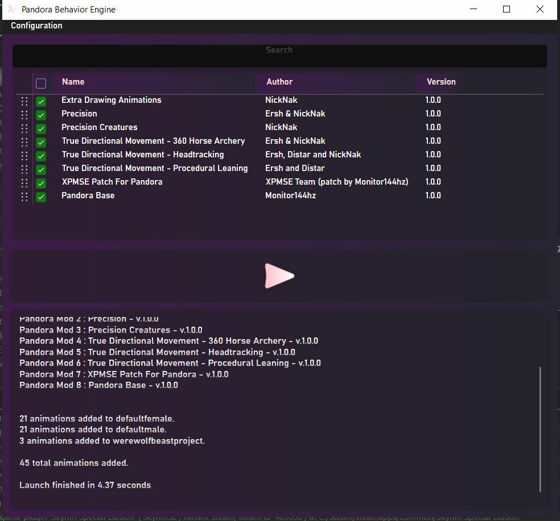Click log line '45 total animations added.'

73,463
